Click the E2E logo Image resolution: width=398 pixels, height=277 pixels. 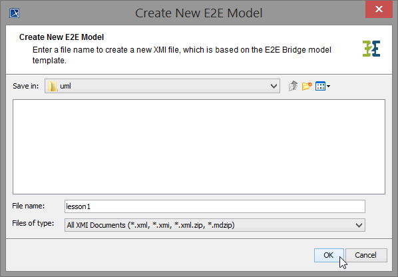tap(371, 49)
